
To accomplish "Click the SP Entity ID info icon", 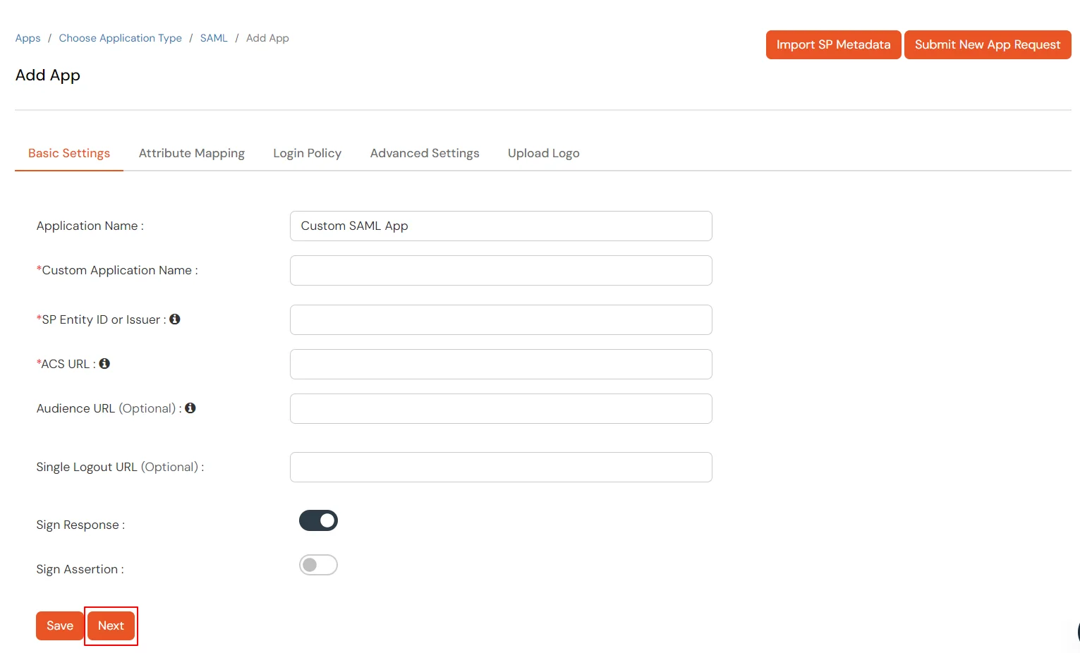I will (x=175, y=319).
